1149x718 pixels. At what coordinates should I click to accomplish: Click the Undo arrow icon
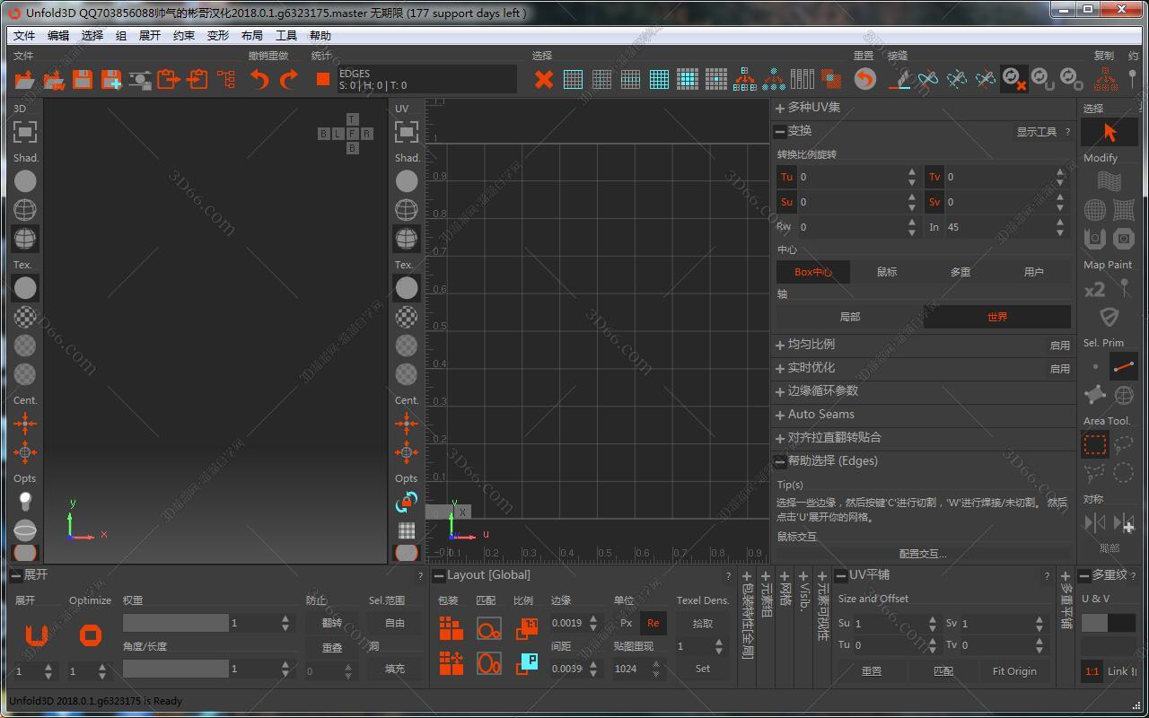(260, 80)
